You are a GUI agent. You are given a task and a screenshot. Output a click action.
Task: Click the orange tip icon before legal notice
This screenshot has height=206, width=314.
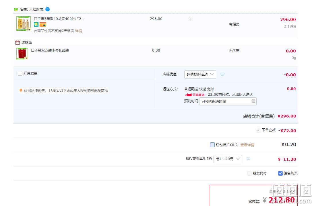[21, 91]
